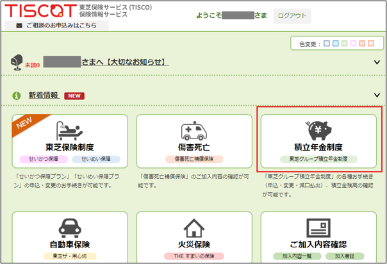387x264 pixels.
Task: Click the envelope icon beside ご相談のお申込み
Action: [19, 26]
